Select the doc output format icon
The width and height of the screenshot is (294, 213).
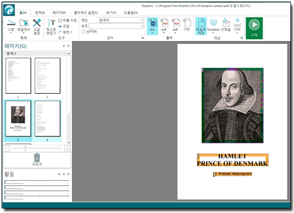(153, 23)
